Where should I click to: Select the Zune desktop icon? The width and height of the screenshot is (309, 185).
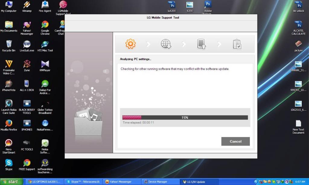pos(27,66)
